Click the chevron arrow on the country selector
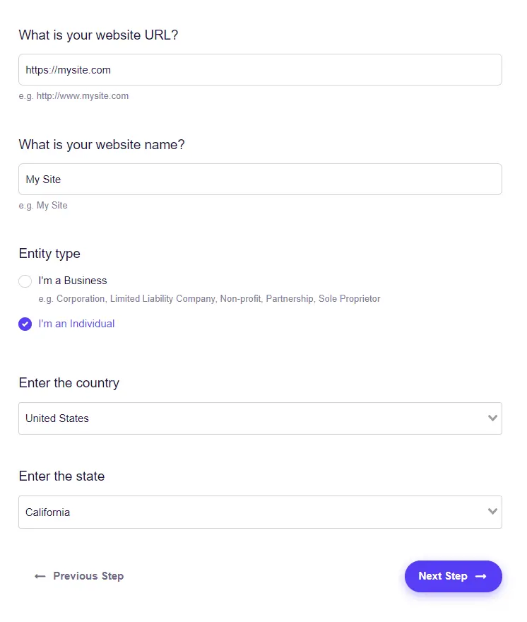Screen dimensions: 527x622 492,418
